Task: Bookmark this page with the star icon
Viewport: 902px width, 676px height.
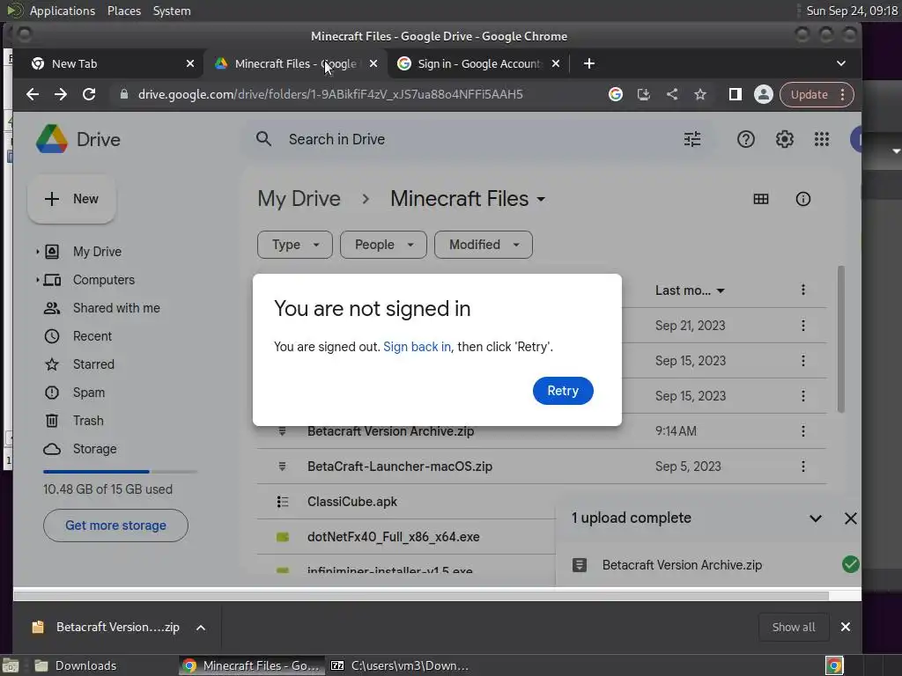Action: pyautogui.click(x=700, y=94)
